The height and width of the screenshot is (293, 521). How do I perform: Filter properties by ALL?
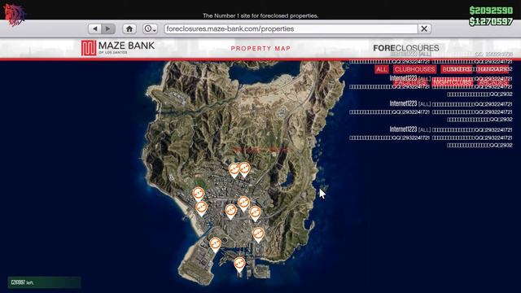(x=382, y=69)
